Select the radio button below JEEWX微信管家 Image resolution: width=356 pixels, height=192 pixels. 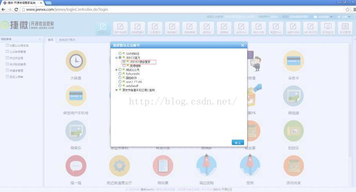pyautogui.click(x=124, y=66)
